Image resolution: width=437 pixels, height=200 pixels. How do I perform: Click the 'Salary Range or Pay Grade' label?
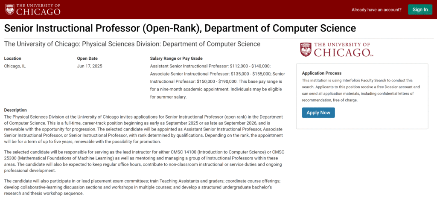click(176, 58)
